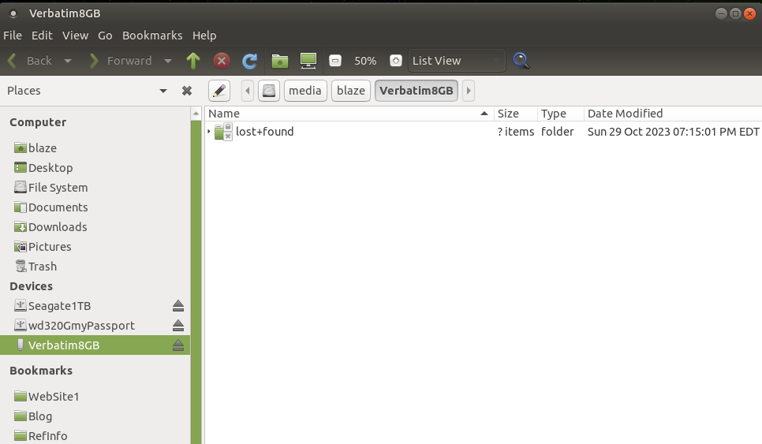Open the View menu
This screenshot has width=762, height=444.
point(75,35)
